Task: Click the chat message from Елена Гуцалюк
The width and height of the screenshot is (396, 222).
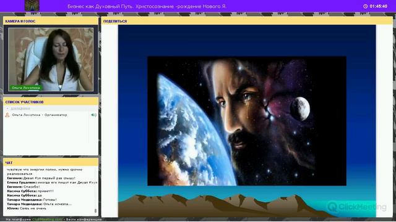Action: click(52, 183)
